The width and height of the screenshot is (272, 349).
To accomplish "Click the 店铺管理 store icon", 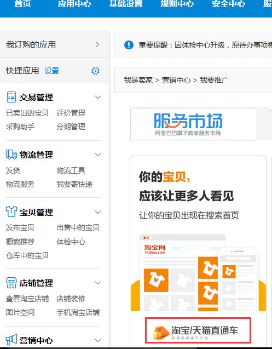I will [x=11, y=283].
